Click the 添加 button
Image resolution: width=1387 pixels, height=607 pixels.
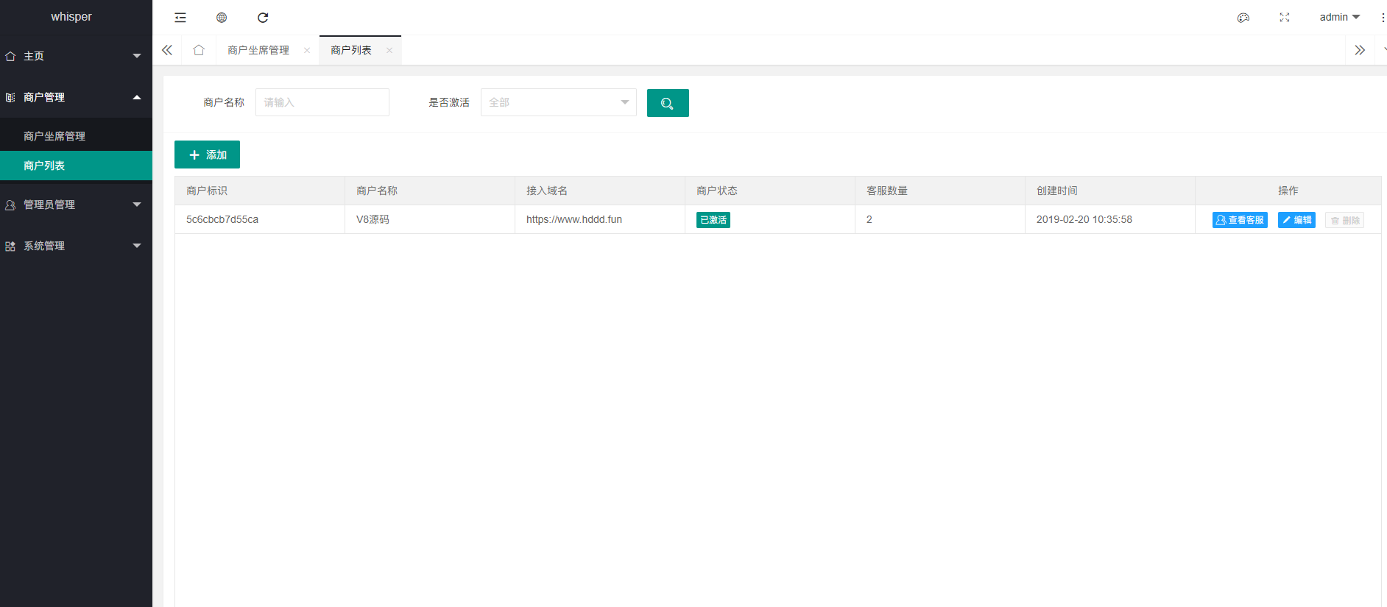pos(207,155)
